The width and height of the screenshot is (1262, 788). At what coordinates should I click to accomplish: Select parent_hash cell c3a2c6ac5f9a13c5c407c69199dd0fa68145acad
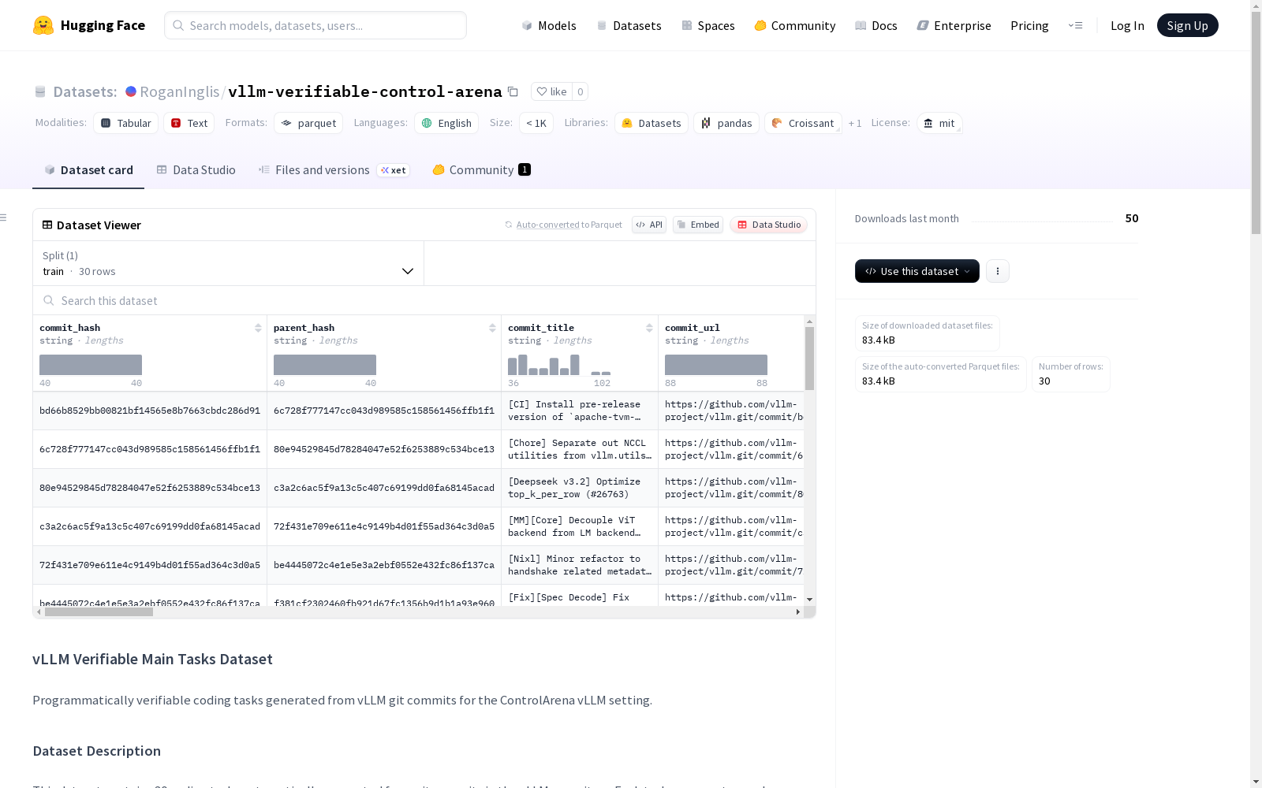coord(384,488)
